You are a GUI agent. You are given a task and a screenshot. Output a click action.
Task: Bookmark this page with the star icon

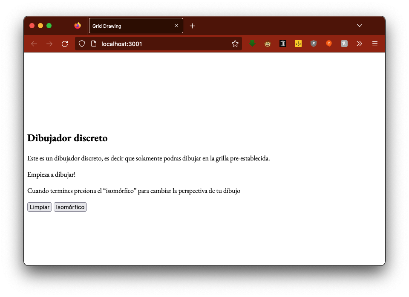click(235, 44)
